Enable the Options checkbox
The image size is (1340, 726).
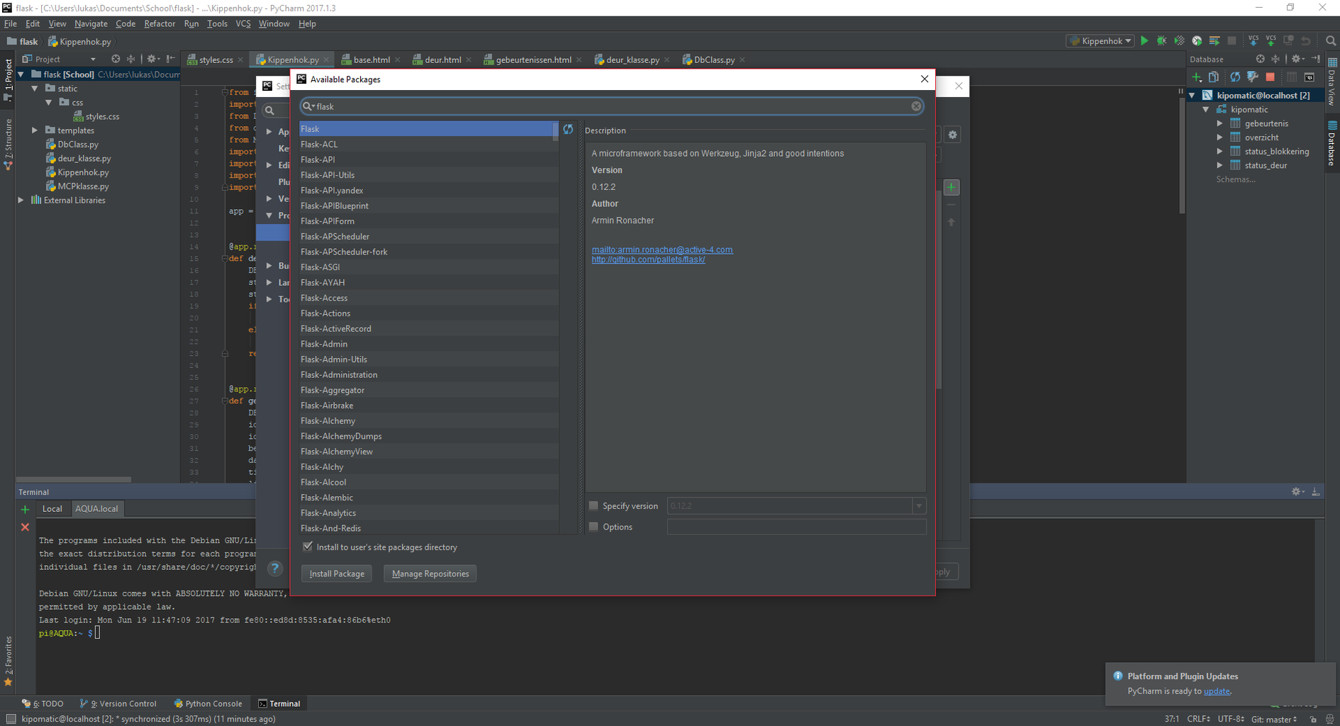[x=594, y=527]
